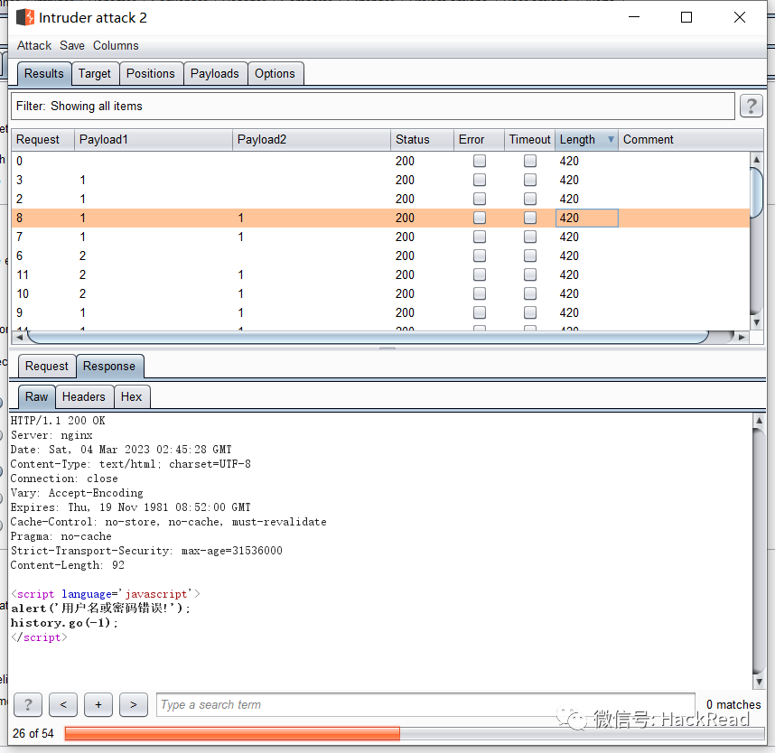Viewport: 775px width, 753px height.
Task: Toggle Timeout checkbox for request 2
Action: coord(530,200)
